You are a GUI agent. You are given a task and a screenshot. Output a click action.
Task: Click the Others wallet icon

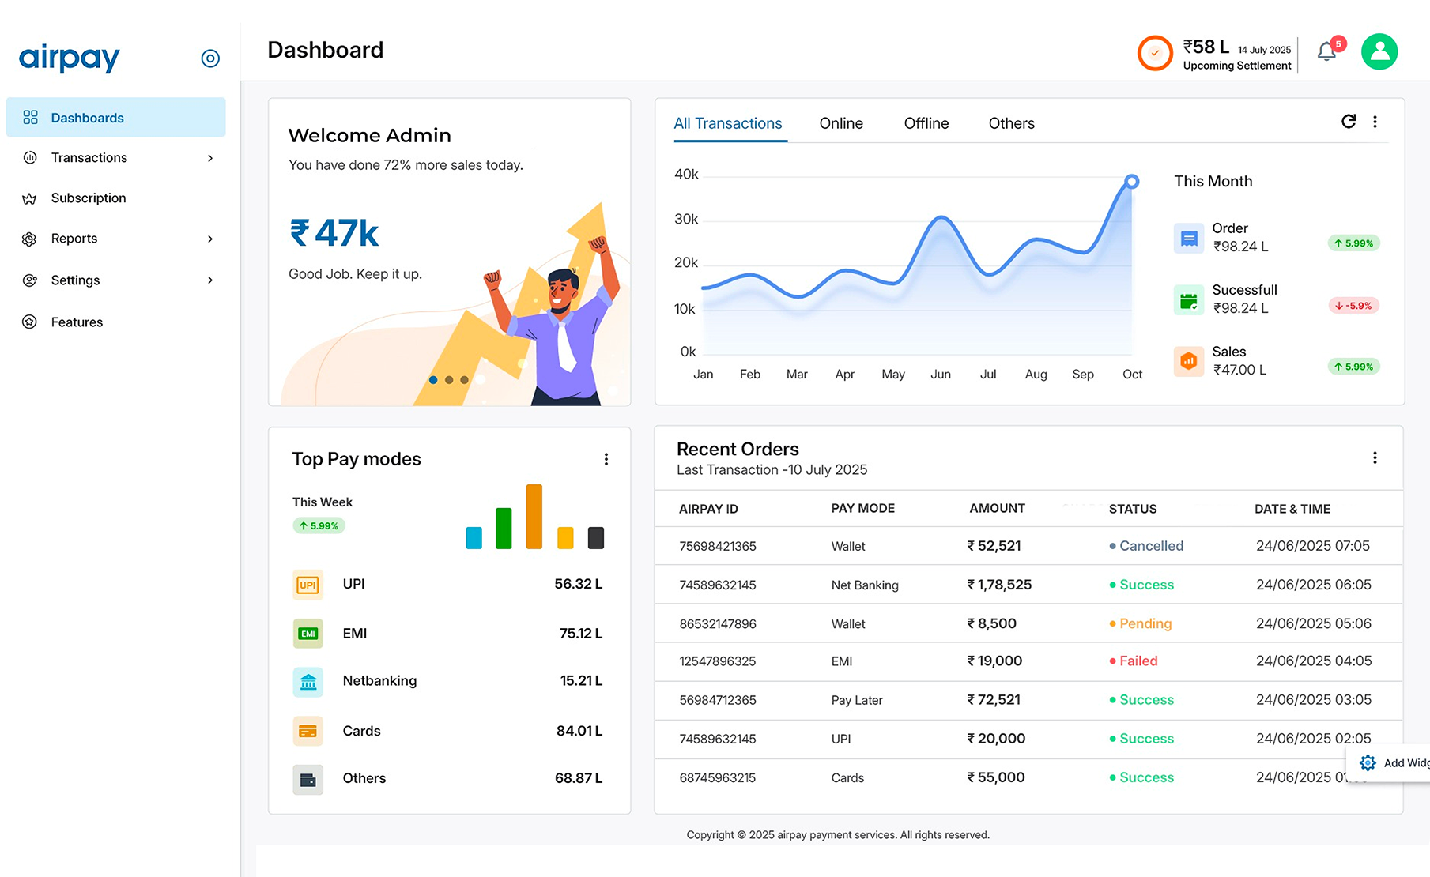point(308,780)
